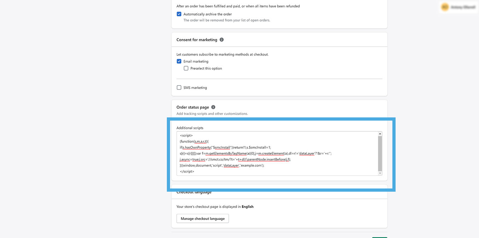Click the scripts box scrollbar up arrow
The height and width of the screenshot is (238, 479).
pyautogui.click(x=380, y=134)
